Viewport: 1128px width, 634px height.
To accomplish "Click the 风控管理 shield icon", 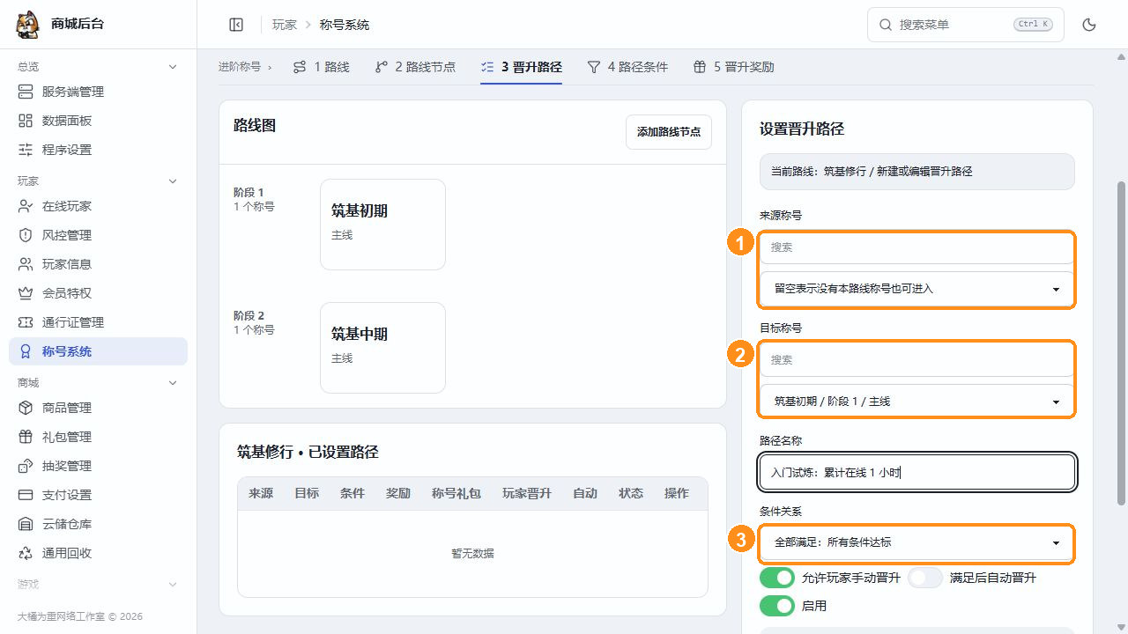I will click(x=26, y=235).
